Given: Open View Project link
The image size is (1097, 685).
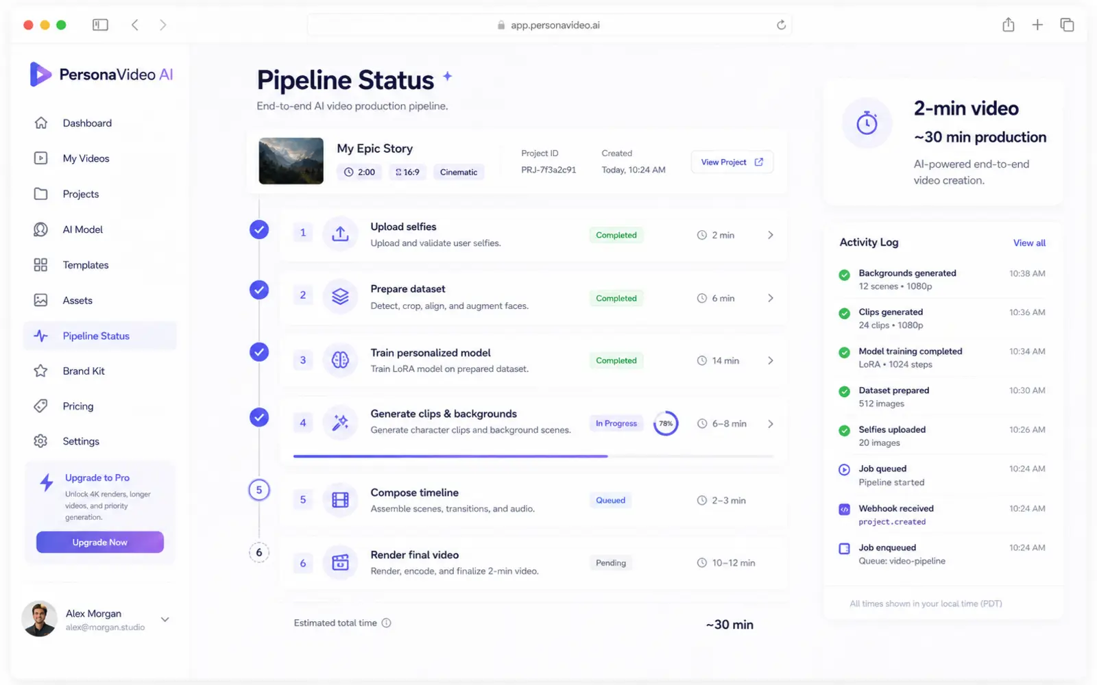Looking at the screenshot, I should point(732,162).
